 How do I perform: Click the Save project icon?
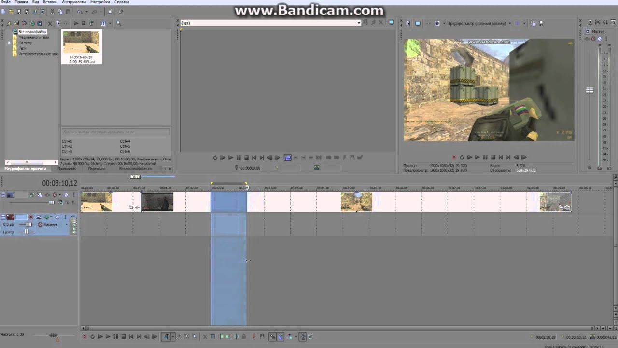(x=19, y=12)
